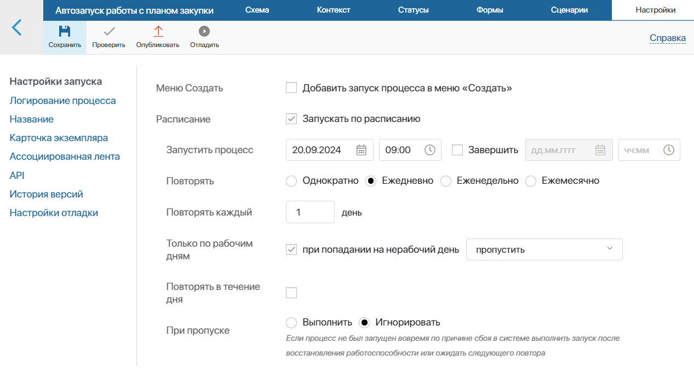
Task: Open the clock picker for the 09:00 start time
Action: (x=430, y=150)
